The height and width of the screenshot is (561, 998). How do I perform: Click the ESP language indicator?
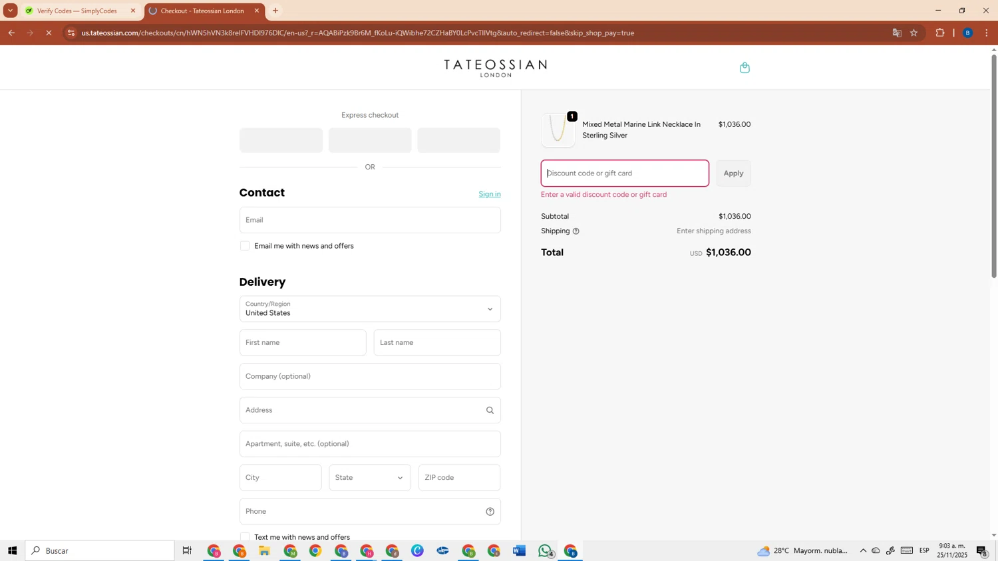(924, 550)
